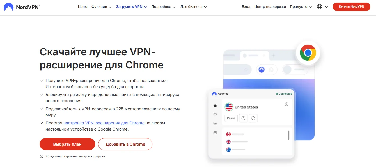376x167 pixels.
Task: Click the mockup browser tab close X
Action: (x=264, y=56)
